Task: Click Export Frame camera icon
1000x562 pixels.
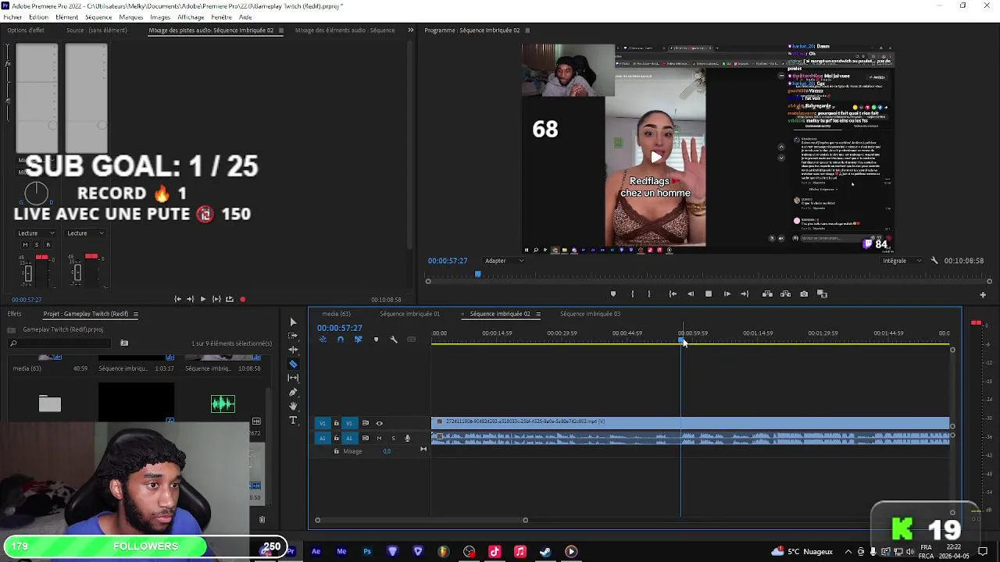Action: (804, 294)
